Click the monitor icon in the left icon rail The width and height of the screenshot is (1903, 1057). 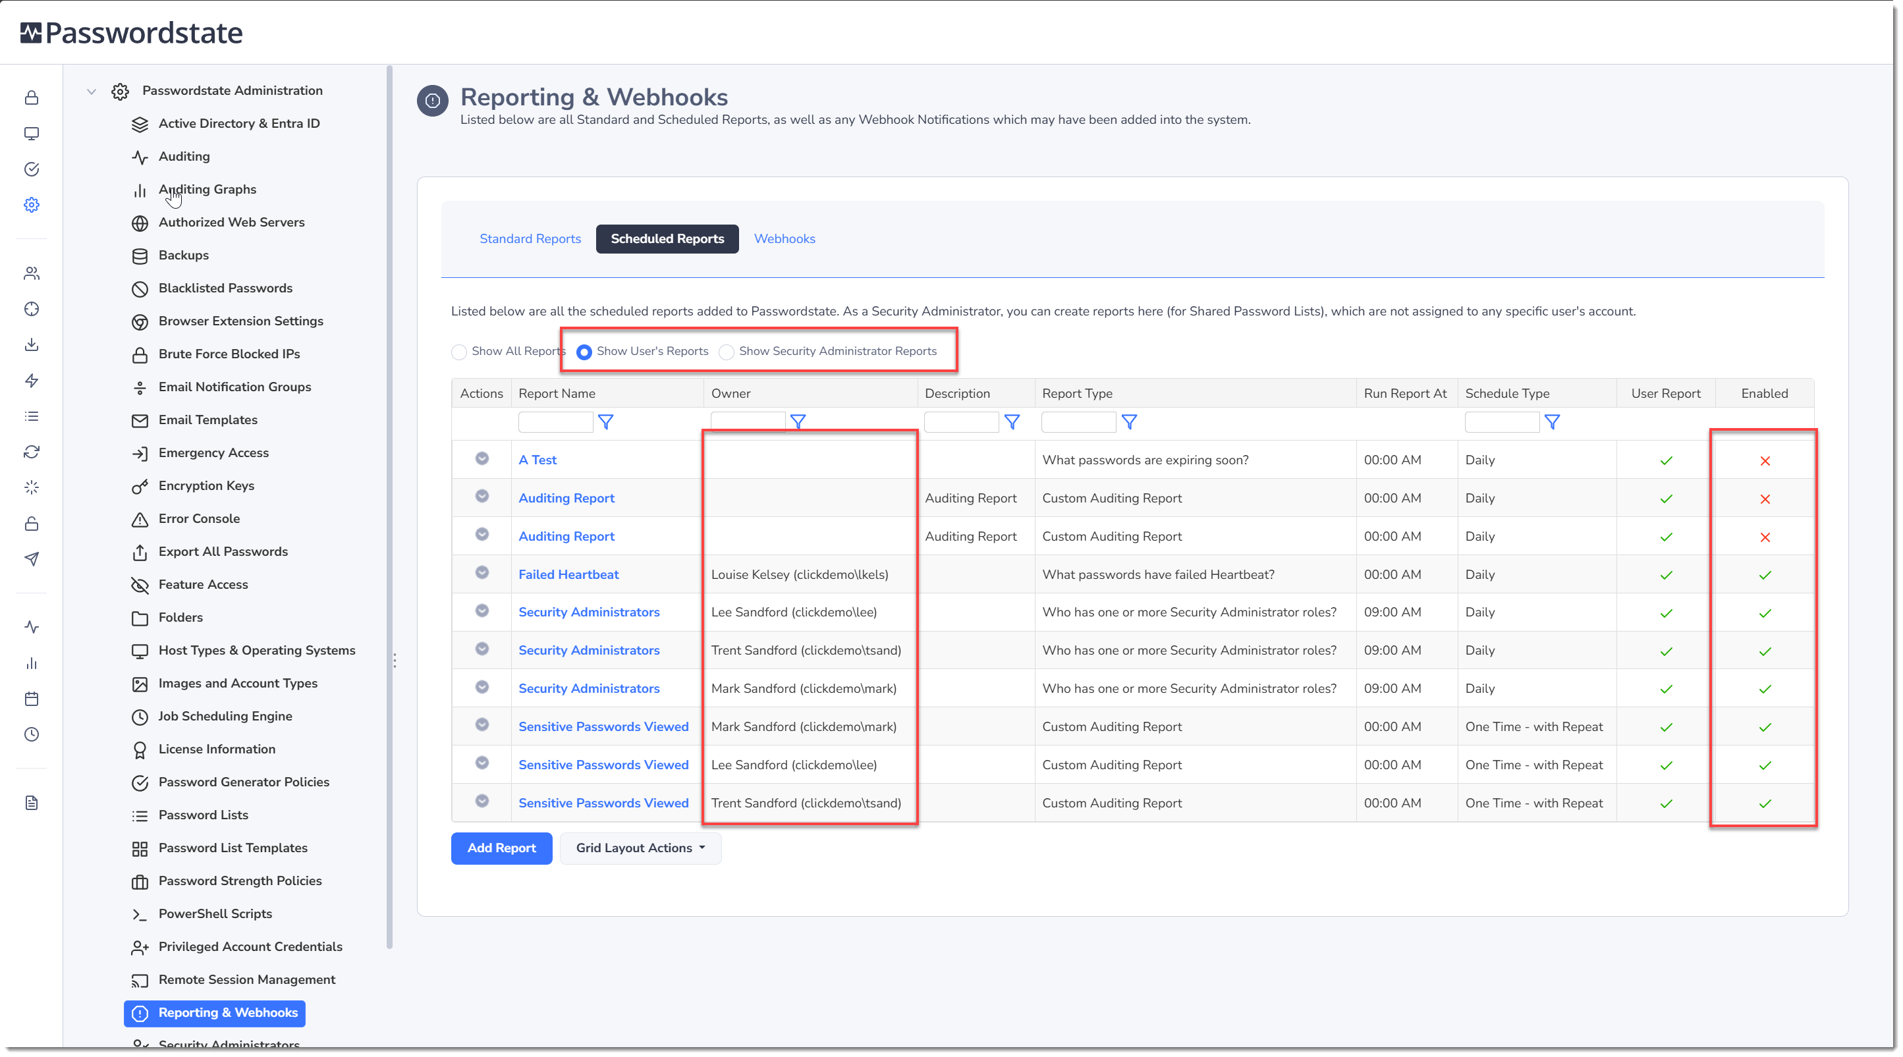pos(31,134)
